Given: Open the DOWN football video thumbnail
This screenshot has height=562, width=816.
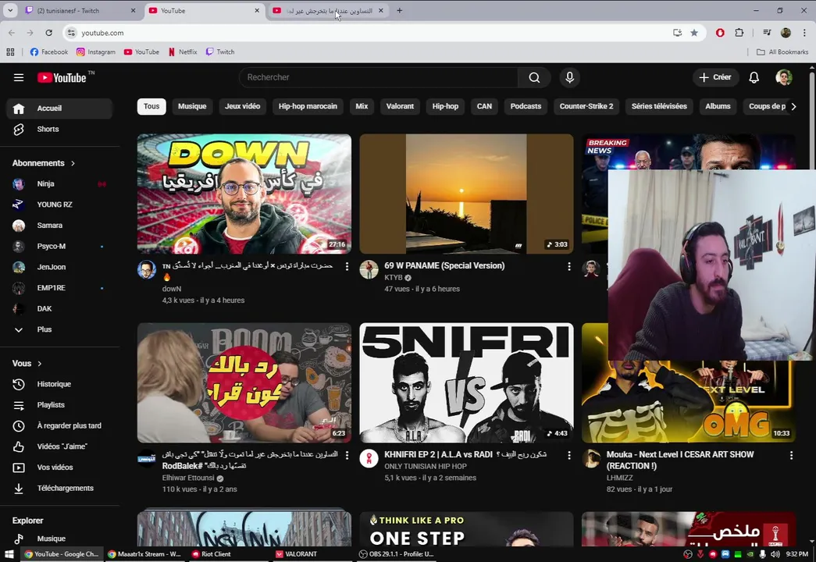Looking at the screenshot, I should (x=244, y=194).
